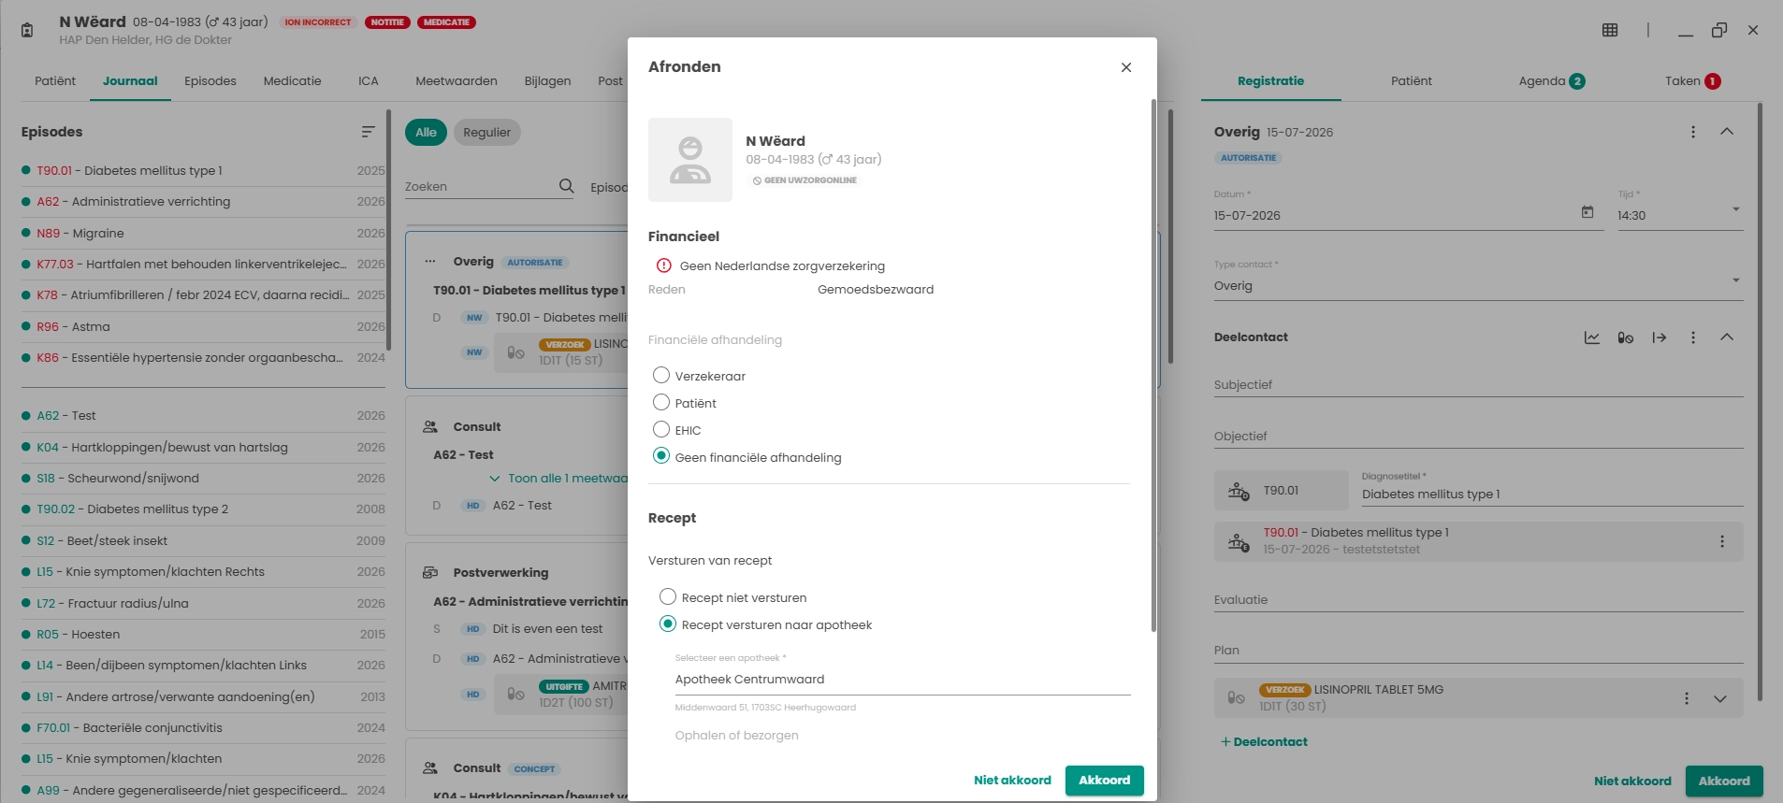This screenshot has width=1783, height=803.
Task: Click the Postverwerking entry icon in the journal
Action: click(430, 572)
